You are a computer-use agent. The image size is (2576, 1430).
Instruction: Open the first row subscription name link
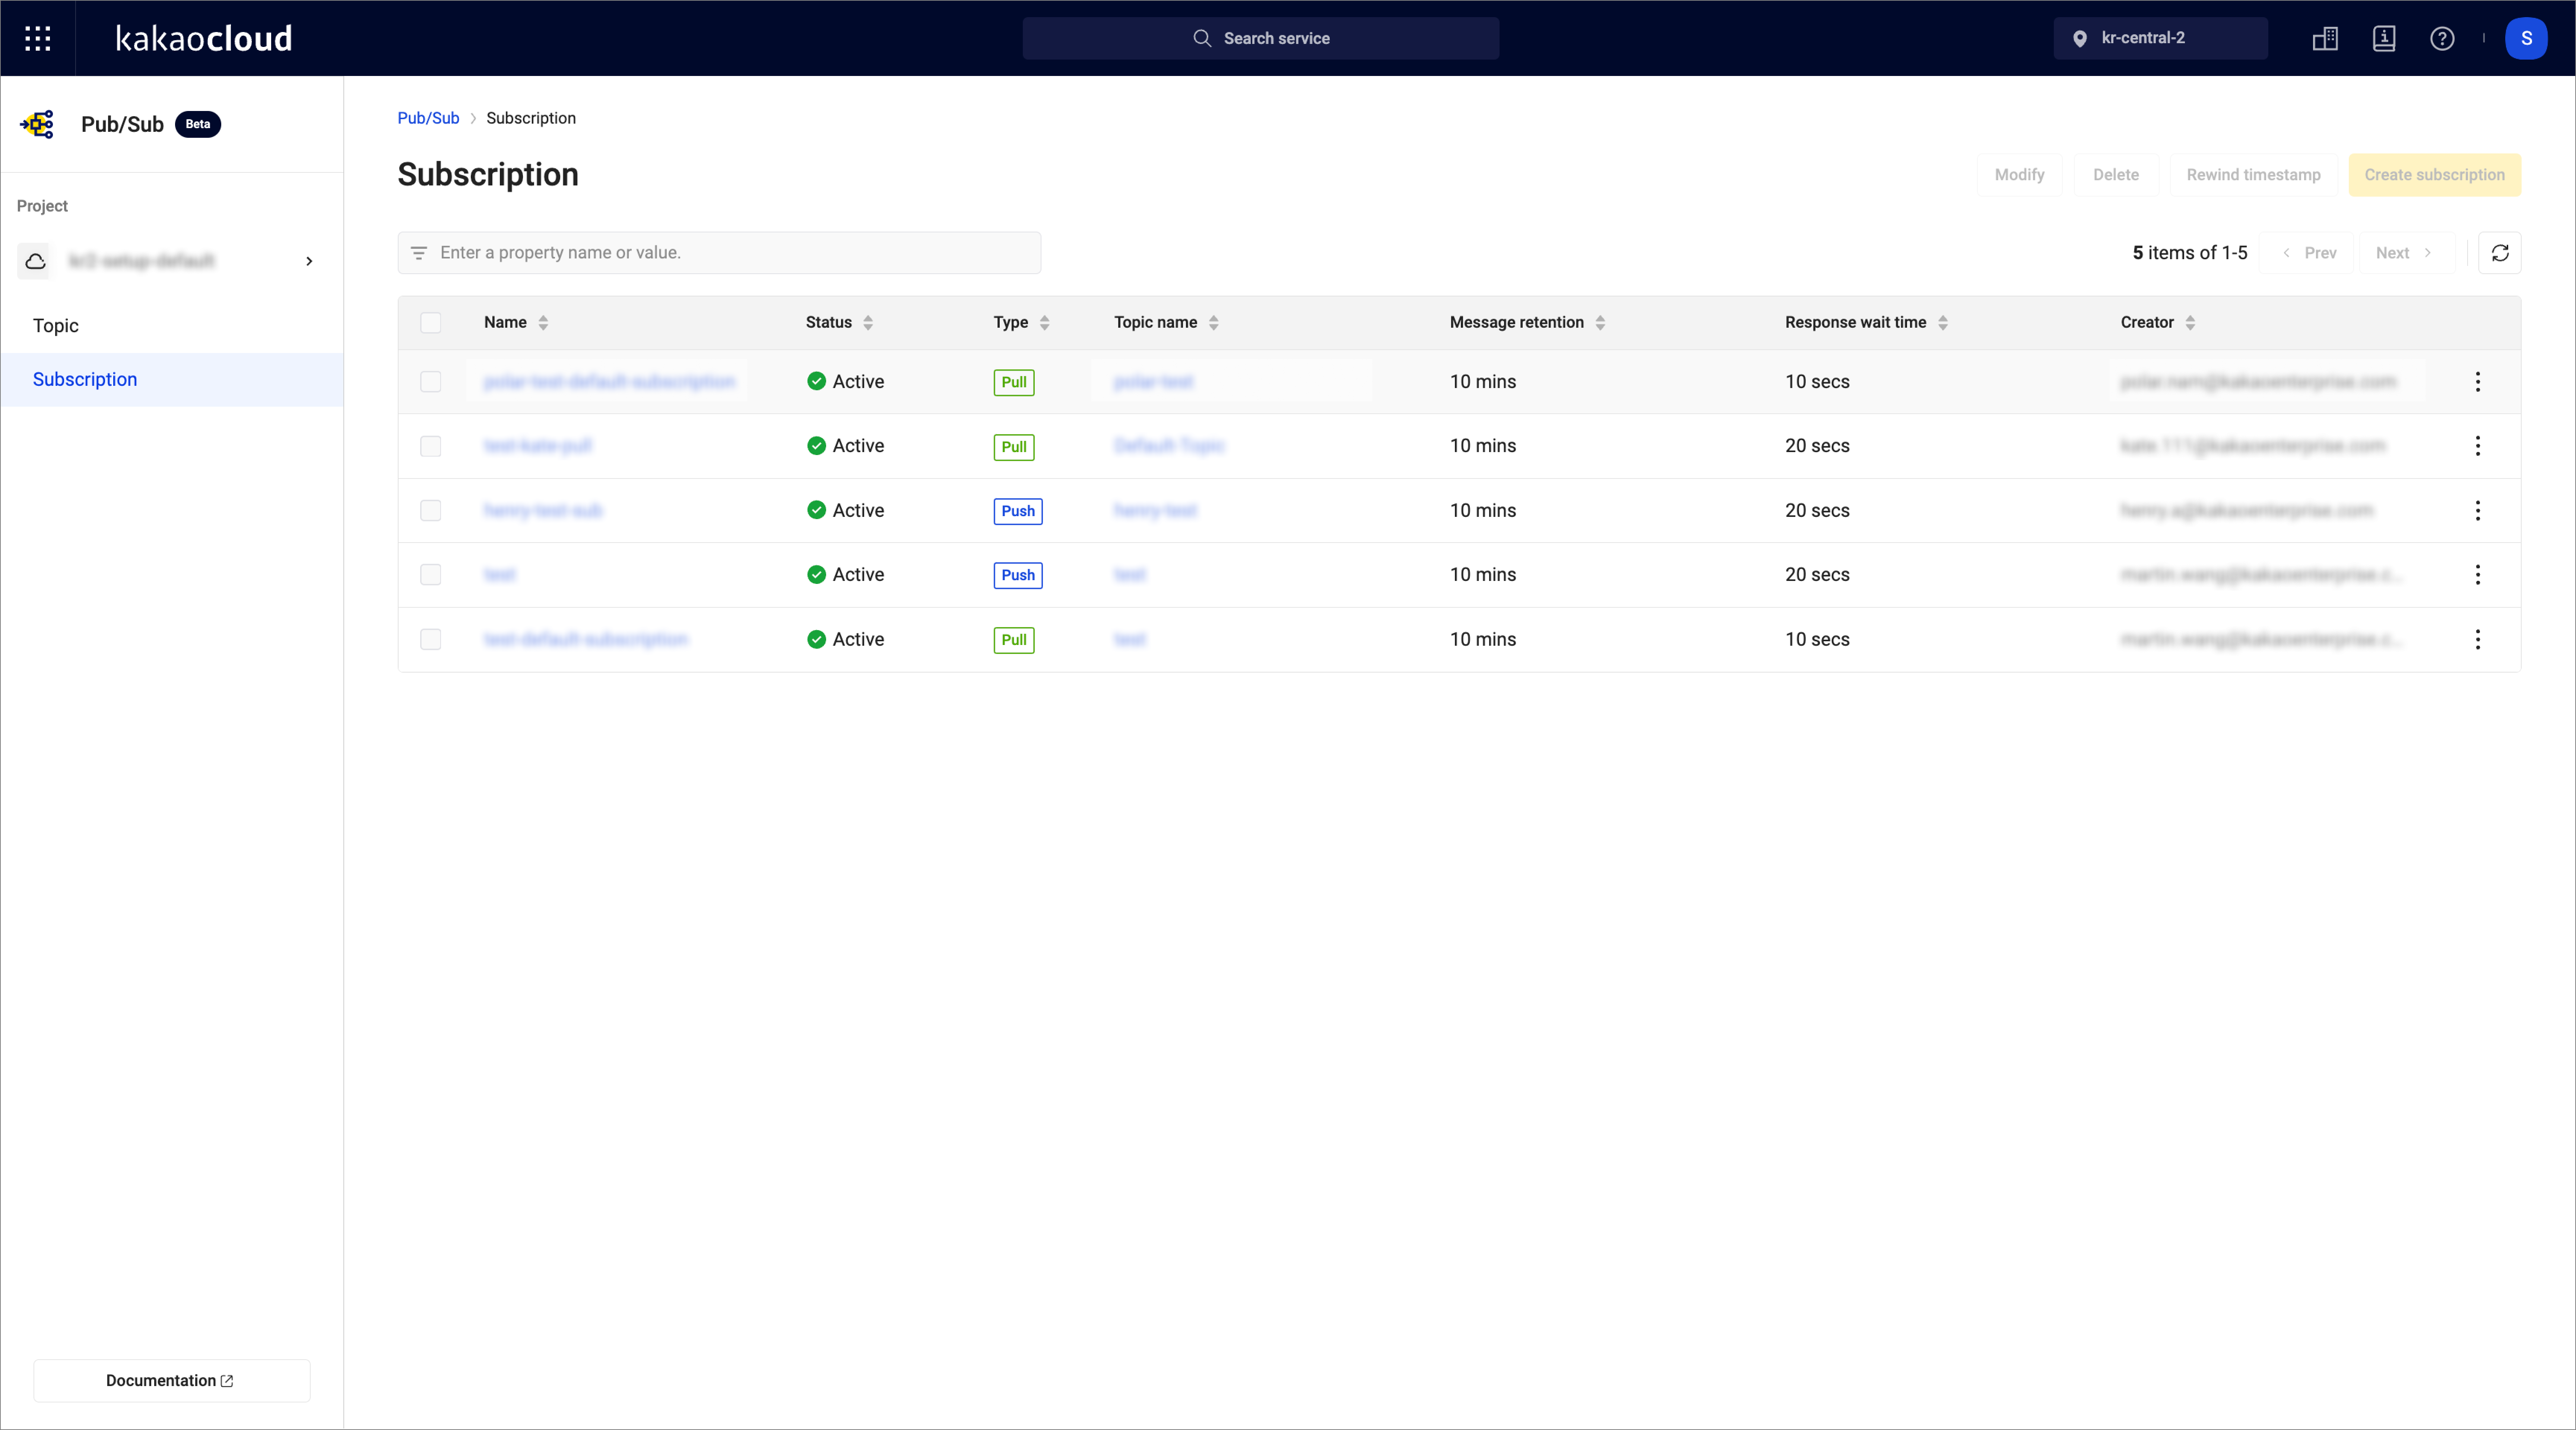tap(609, 382)
